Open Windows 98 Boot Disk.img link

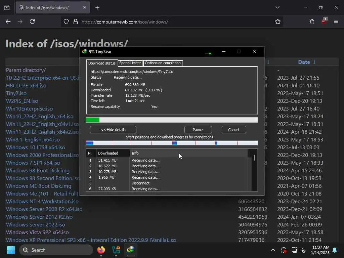point(38,170)
